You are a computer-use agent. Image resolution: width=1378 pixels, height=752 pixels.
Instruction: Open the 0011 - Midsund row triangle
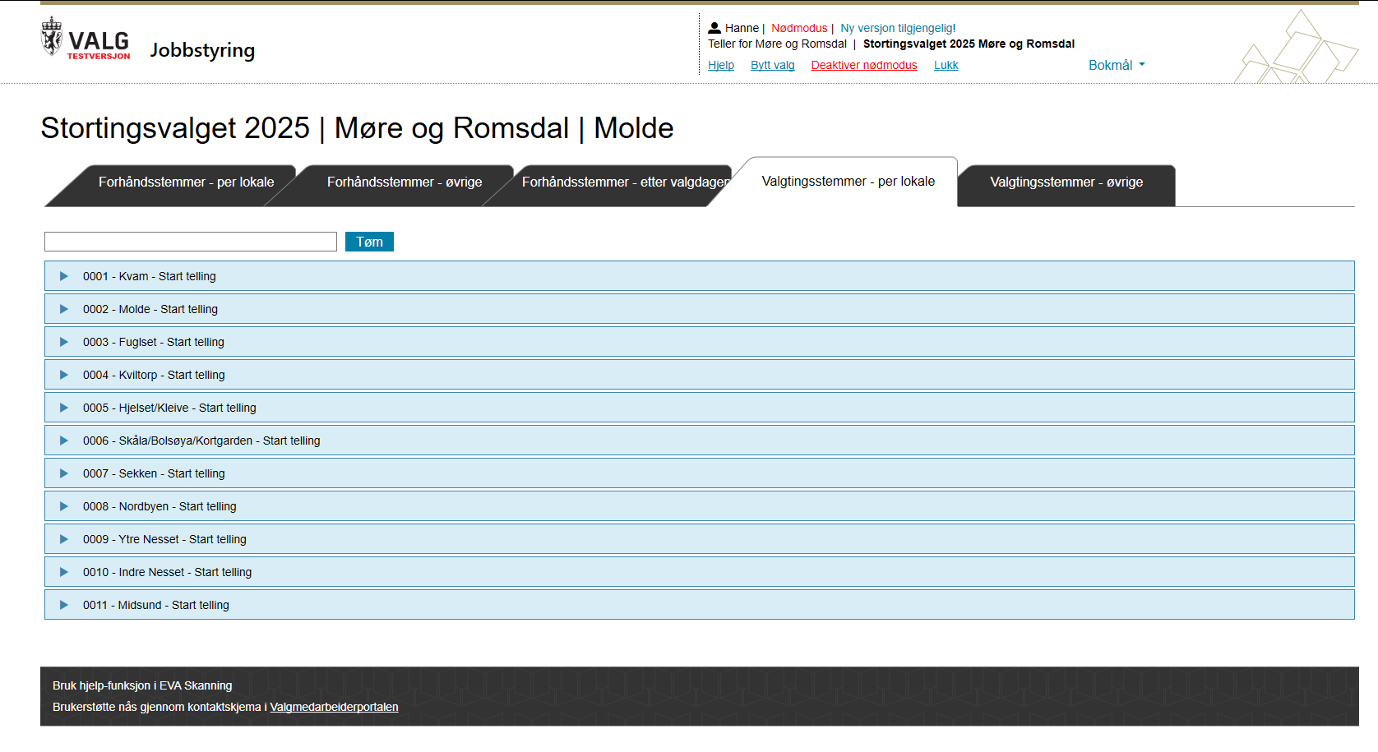pyautogui.click(x=64, y=605)
